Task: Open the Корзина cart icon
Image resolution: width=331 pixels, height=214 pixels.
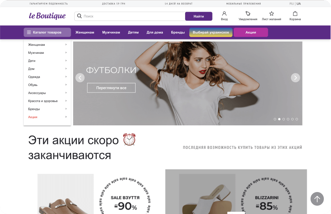Action: point(295,14)
